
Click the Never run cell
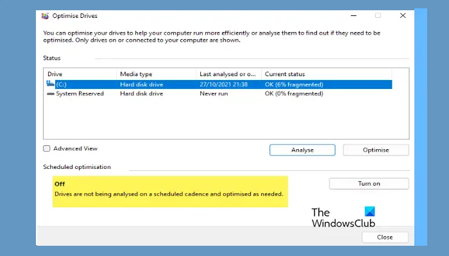pyautogui.click(x=214, y=93)
